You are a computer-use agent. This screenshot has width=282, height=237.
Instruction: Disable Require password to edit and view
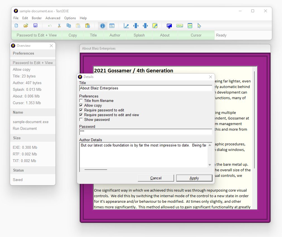(x=81, y=115)
